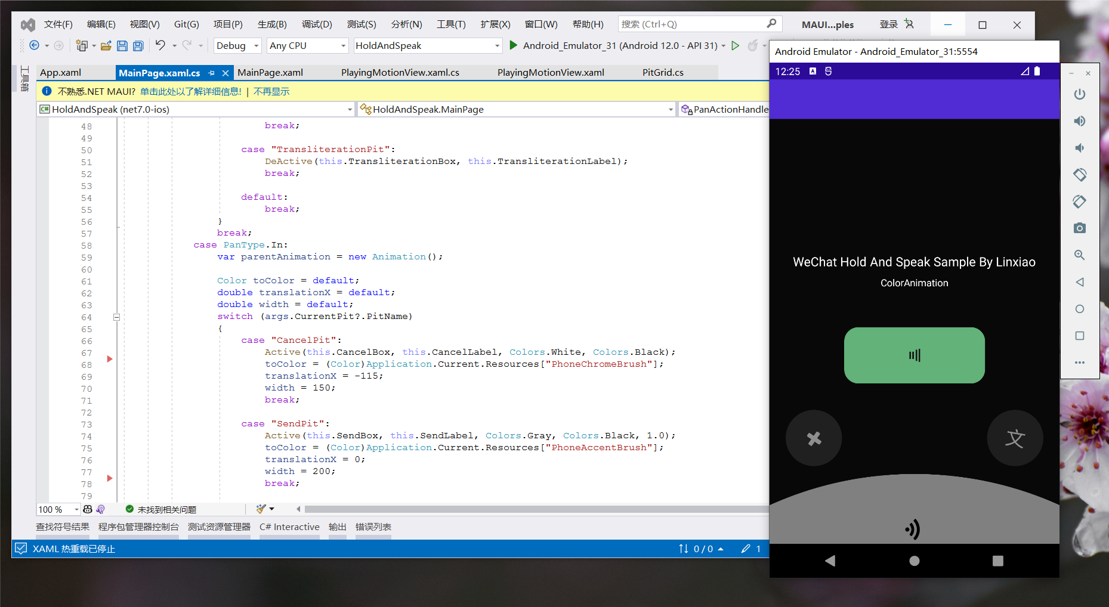Click the Save All toolbar icon

138,46
